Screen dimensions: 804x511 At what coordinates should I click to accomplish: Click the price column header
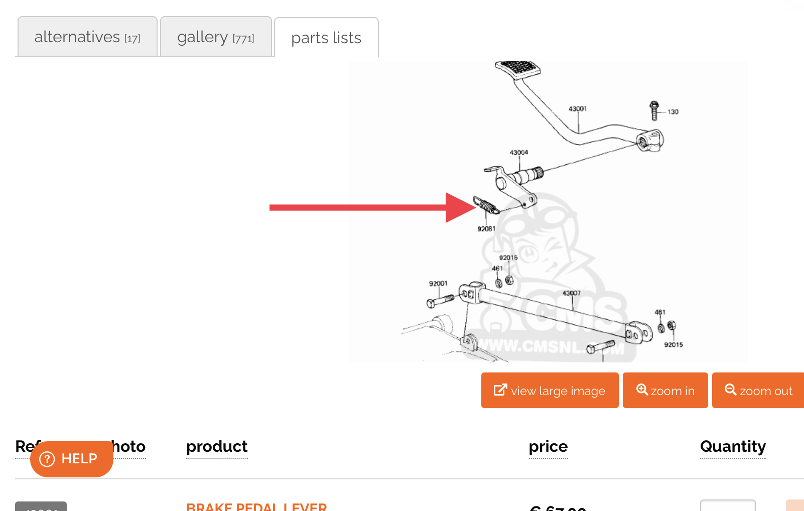tap(548, 446)
